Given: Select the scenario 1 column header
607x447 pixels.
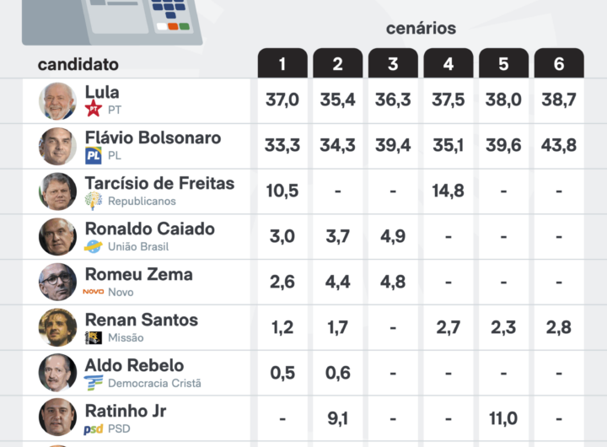Looking at the screenshot, I should tap(282, 63).
